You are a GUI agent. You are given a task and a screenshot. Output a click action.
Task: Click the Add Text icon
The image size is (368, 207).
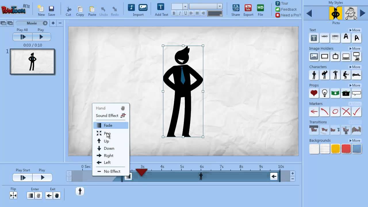(161, 7)
